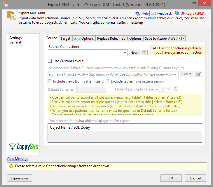Viewport: 213px width, 187px height.
Task: Maximize the Export XML Task window
Action: [x=194, y=4]
